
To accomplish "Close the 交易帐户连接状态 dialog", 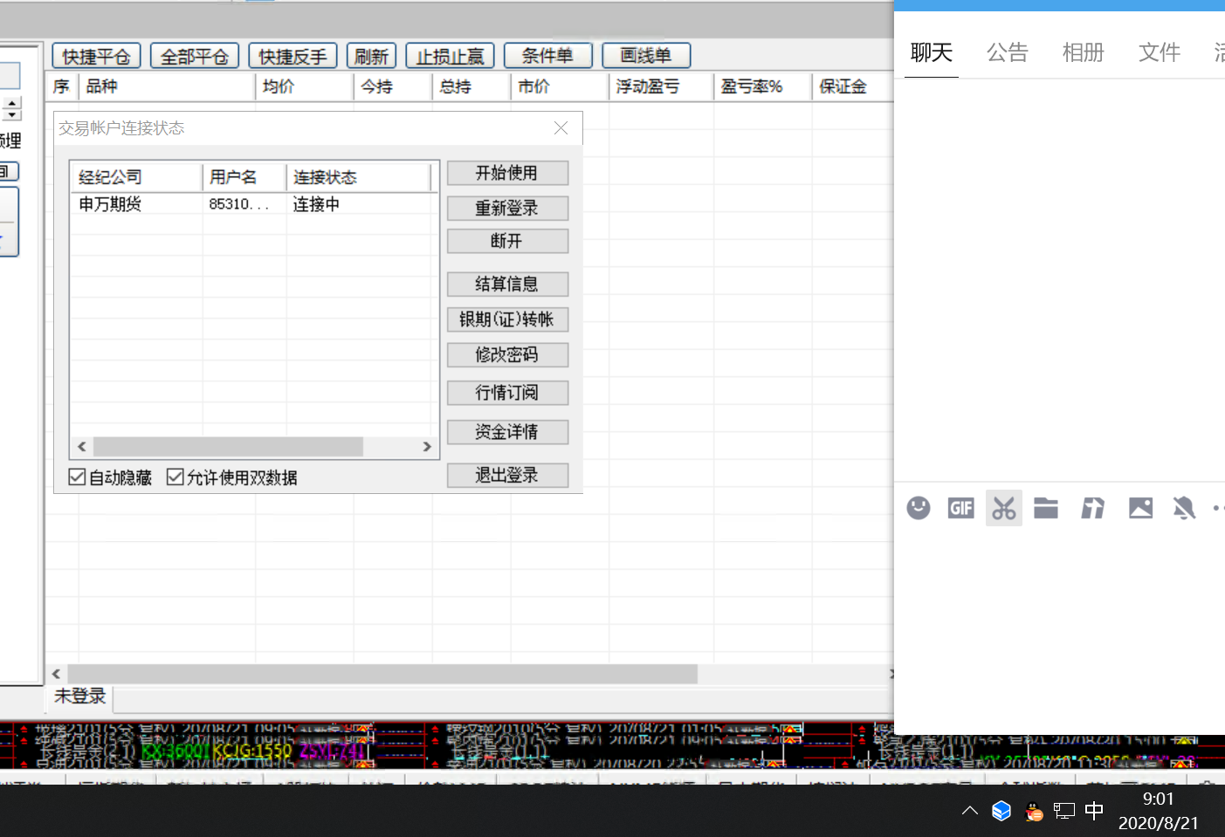I will [x=561, y=128].
